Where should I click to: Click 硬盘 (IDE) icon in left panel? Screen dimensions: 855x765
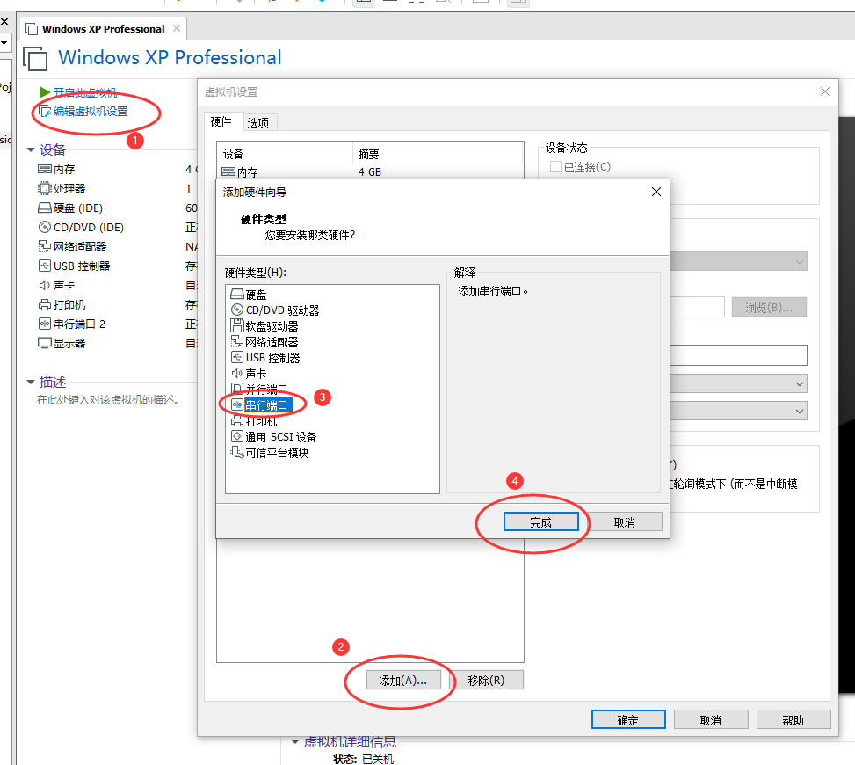(x=44, y=208)
